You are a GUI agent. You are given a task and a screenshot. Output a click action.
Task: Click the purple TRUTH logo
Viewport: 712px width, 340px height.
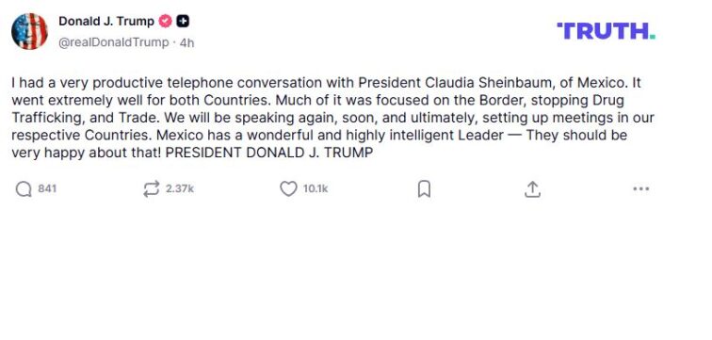[606, 31]
